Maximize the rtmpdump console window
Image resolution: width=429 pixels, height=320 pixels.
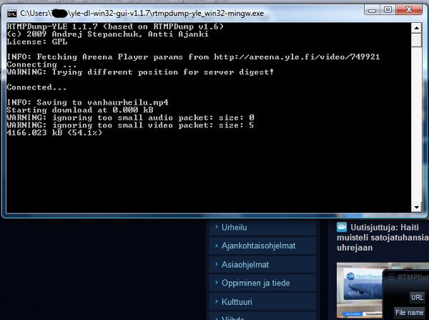point(388,10)
